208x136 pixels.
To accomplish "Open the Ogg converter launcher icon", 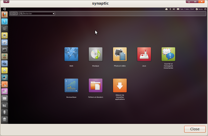I will 4,63.
